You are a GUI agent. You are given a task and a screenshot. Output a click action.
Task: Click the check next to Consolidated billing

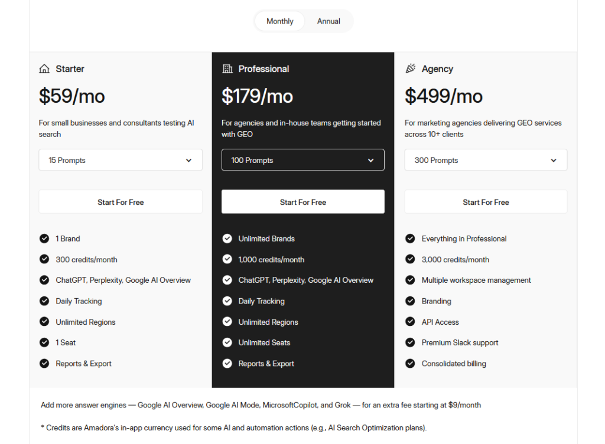tap(410, 364)
